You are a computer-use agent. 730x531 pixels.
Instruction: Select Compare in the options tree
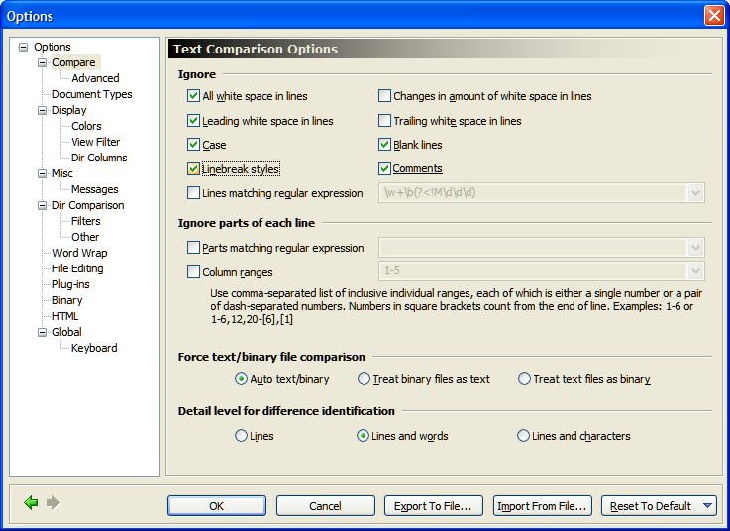pos(74,62)
